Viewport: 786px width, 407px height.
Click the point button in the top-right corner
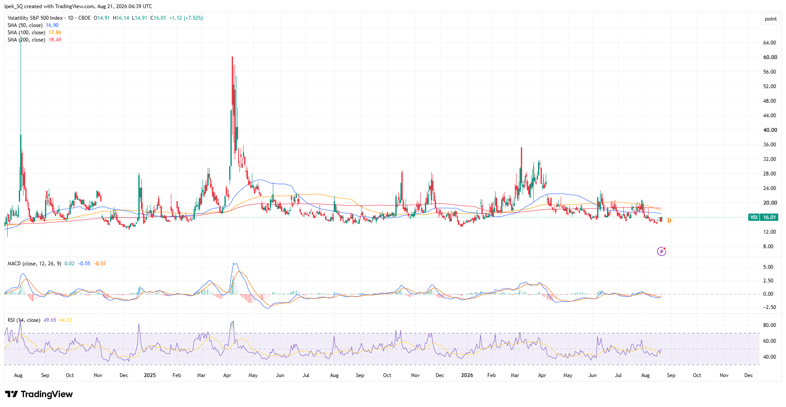click(771, 19)
